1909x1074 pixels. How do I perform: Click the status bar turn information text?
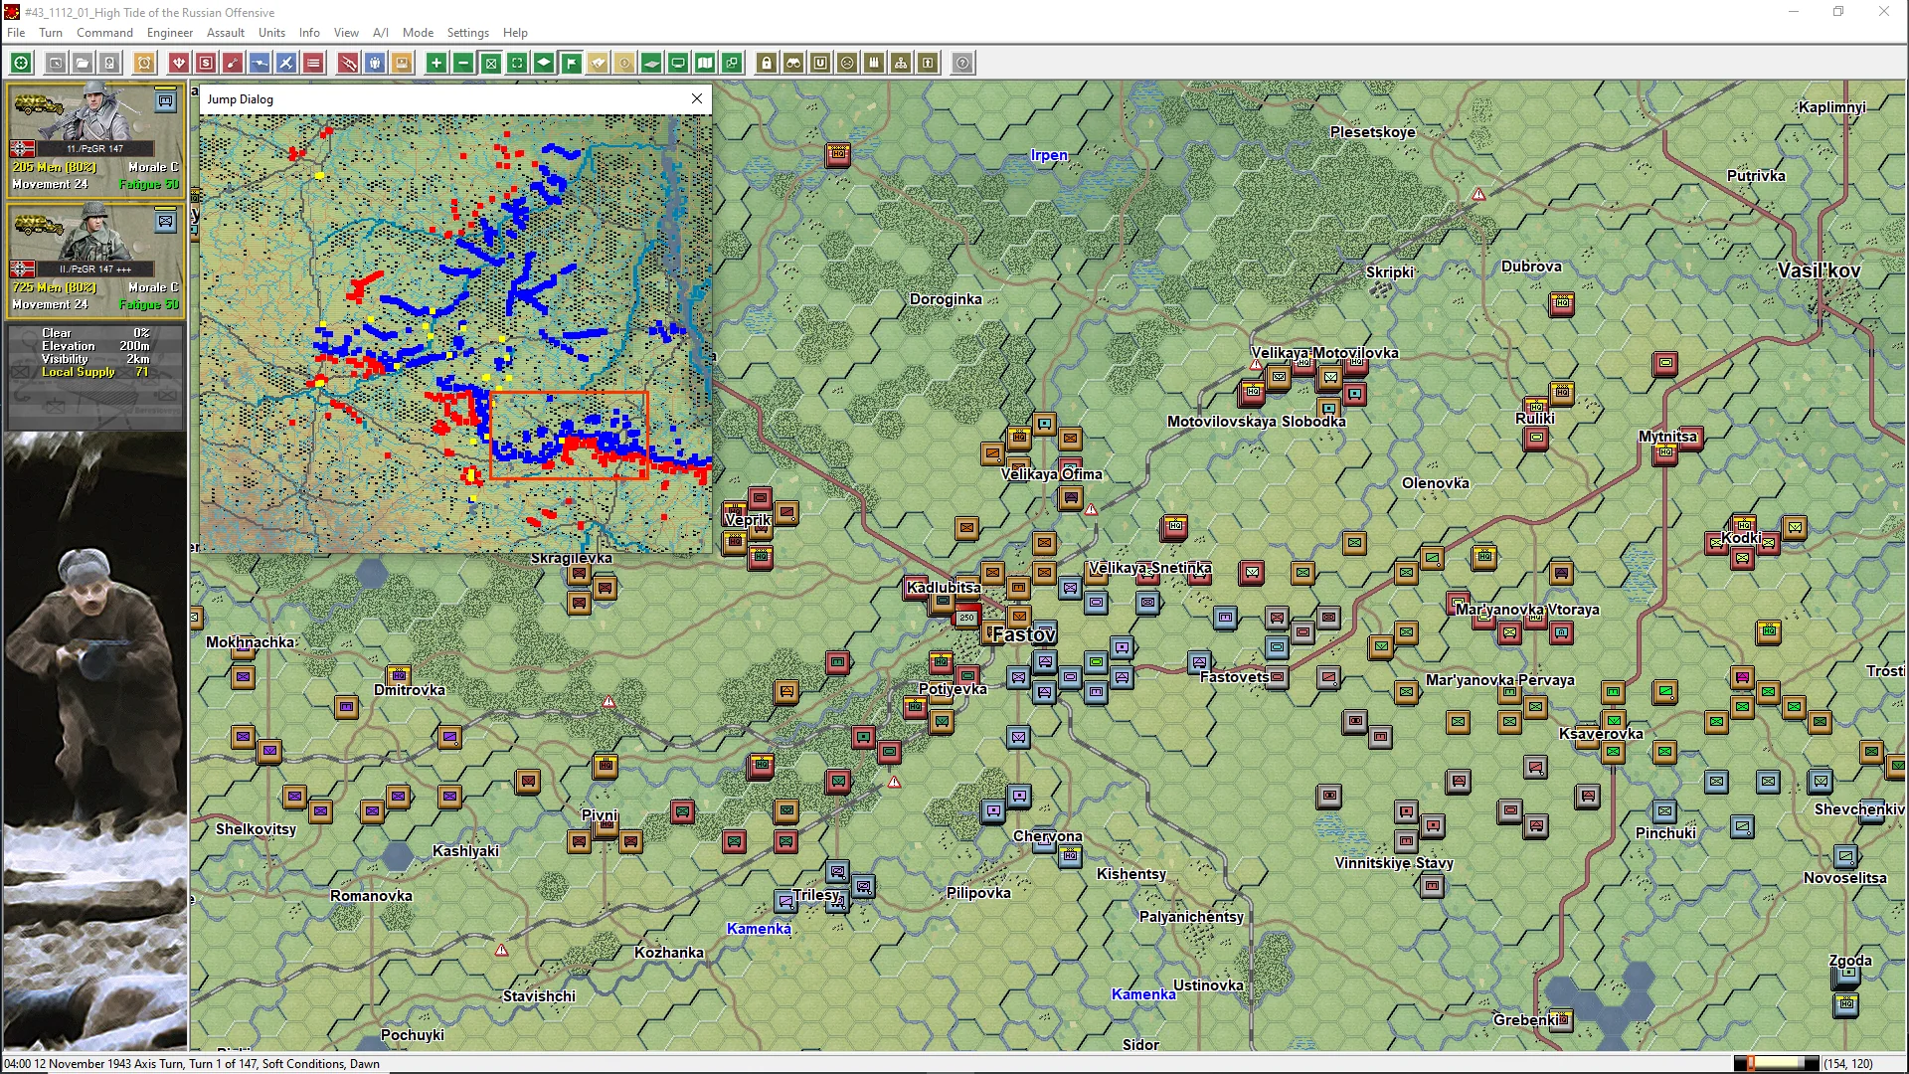[x=192, y=1064]
